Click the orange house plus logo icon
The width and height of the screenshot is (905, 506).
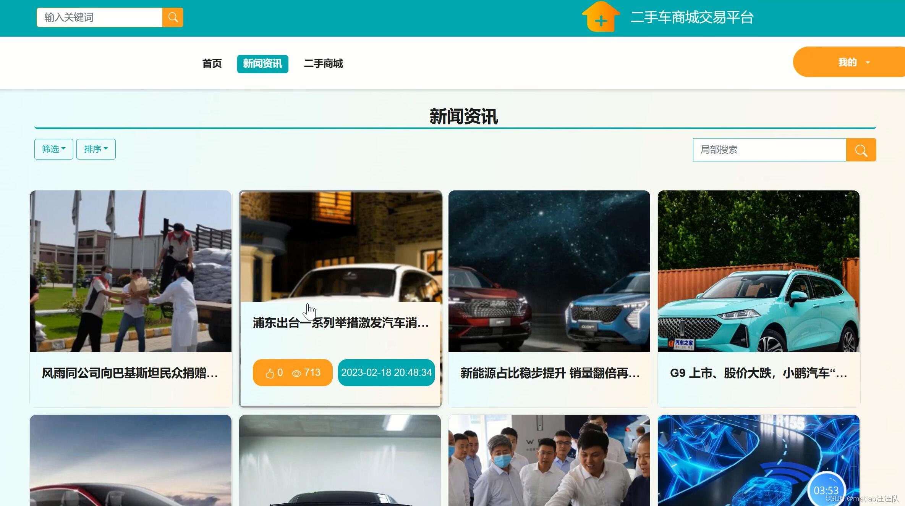coord(601,17)
